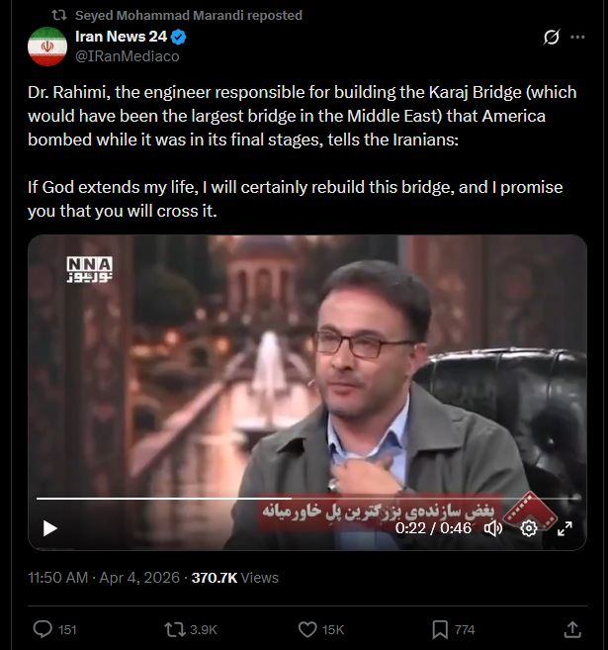
Task: Play the video
Action: 50,528
